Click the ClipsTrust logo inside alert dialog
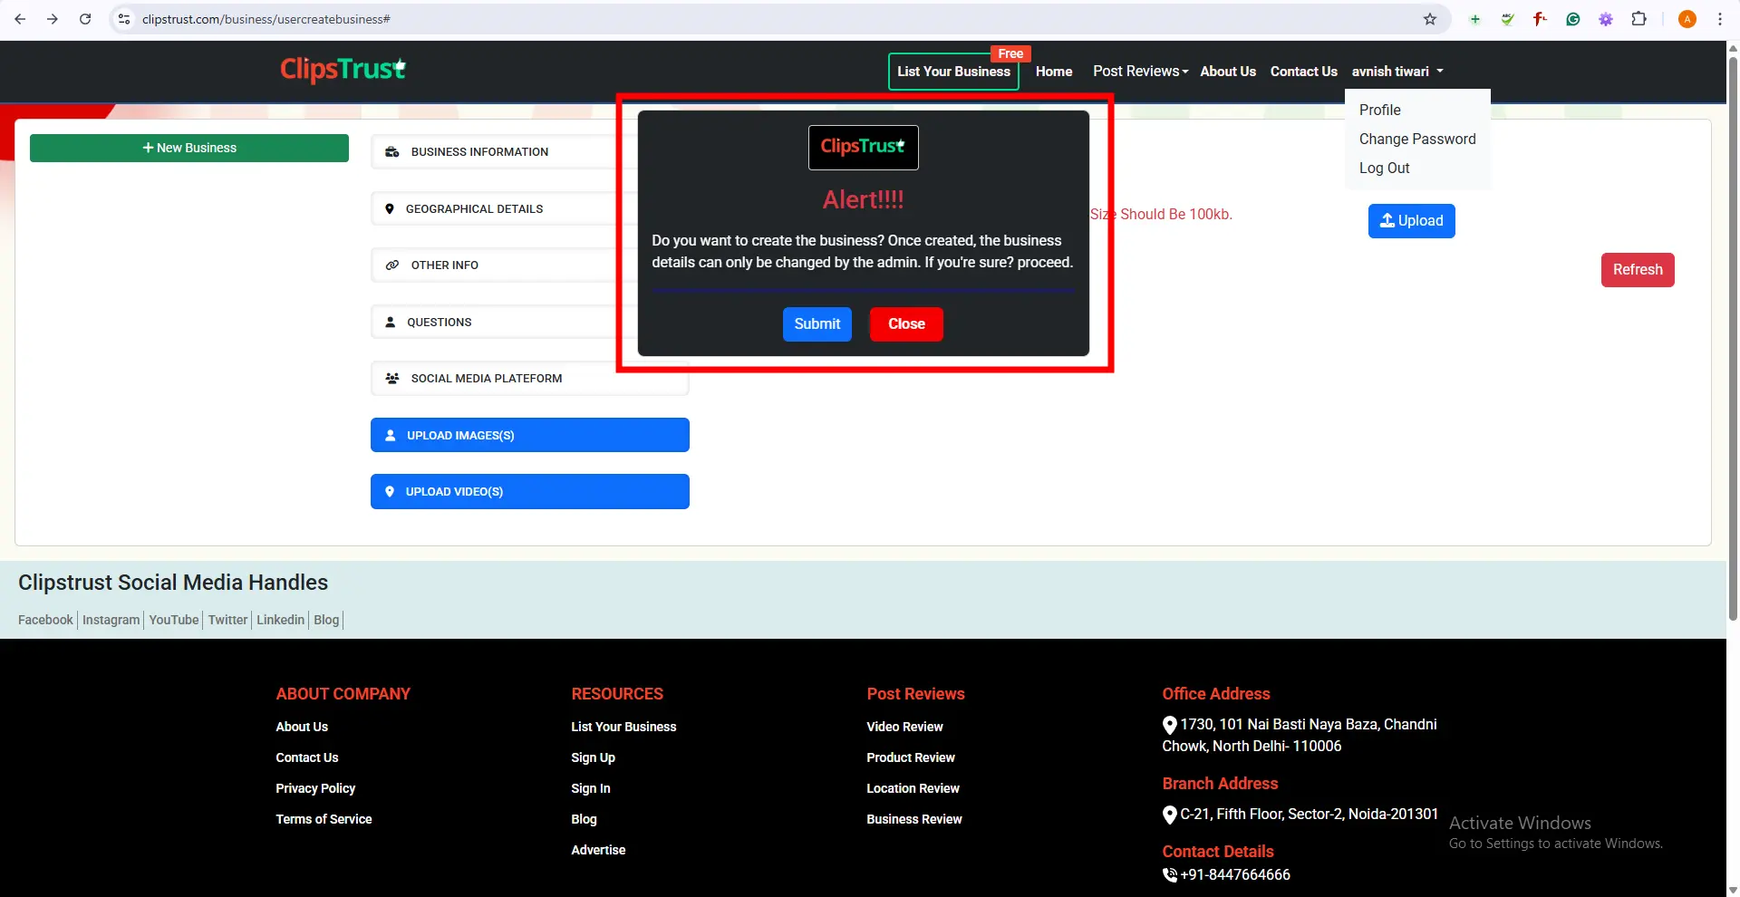The width and height of the screenshot is (1740, 897). pos(863,147)
